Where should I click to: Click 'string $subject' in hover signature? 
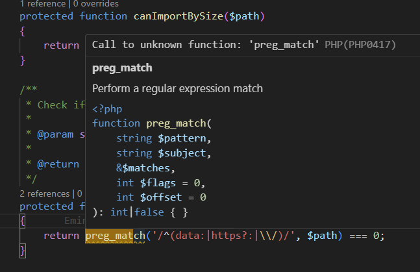[164, 153]
